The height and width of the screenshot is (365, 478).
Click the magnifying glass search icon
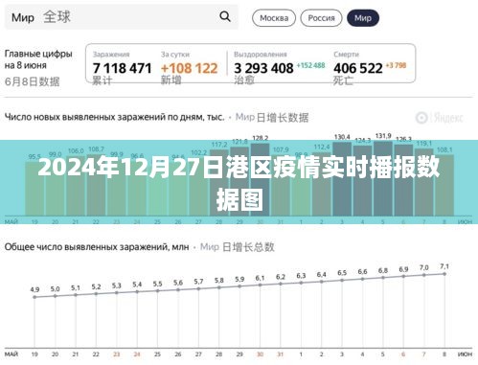coord(225,16)
